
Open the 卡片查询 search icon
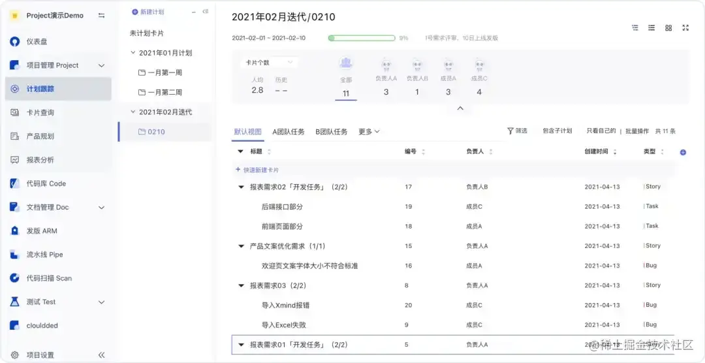(15, 112)
